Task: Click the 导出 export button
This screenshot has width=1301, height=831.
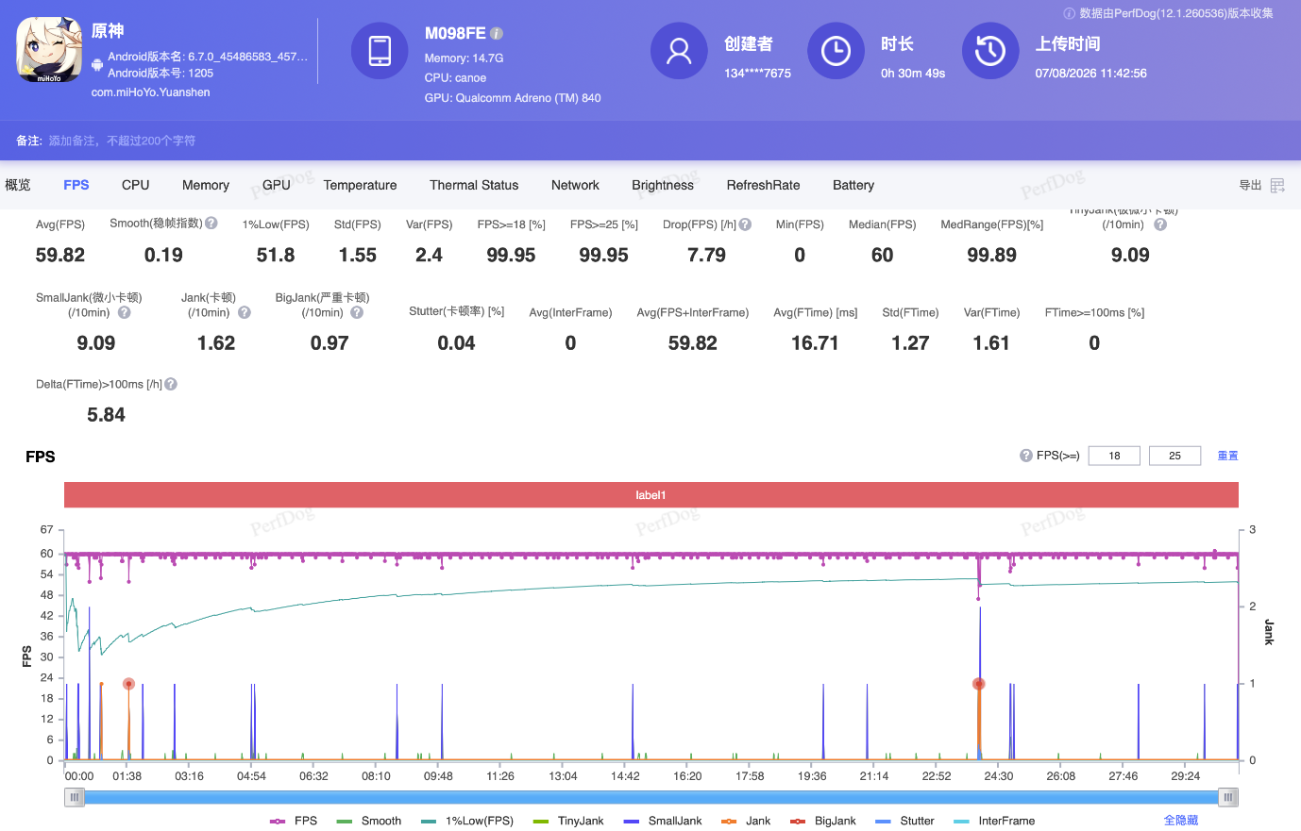Action: (x=1250, y=185)
